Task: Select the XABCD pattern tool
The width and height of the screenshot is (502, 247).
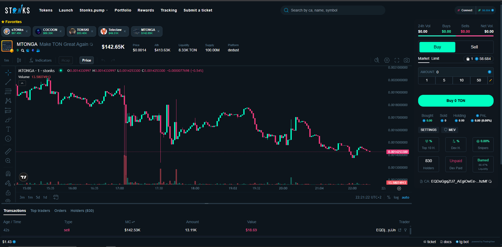Action: [x=8, y=101]
